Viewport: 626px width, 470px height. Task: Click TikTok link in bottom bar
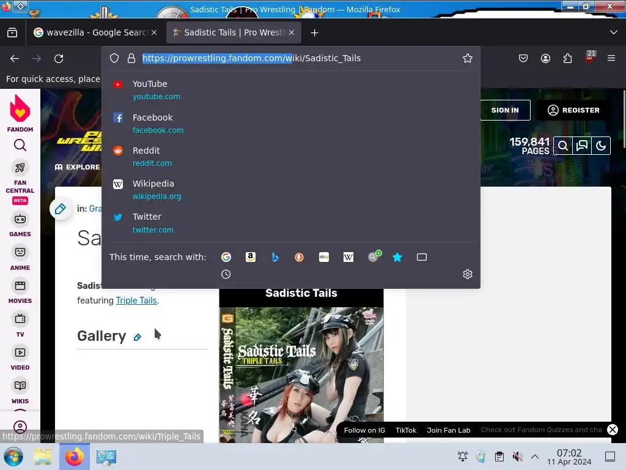click(406, 430)
